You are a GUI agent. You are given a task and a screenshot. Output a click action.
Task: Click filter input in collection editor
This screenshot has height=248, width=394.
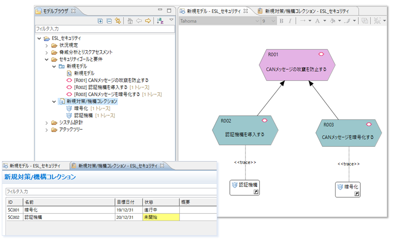[x=111, y=191]
